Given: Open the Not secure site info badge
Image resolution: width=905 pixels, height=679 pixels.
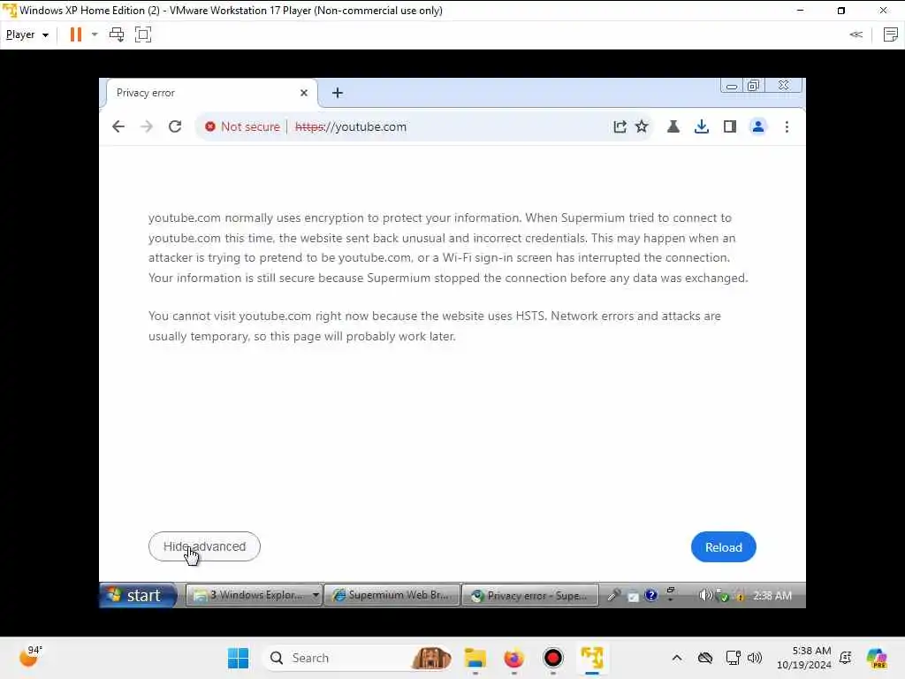Looking at the screenshot, I should (242, 126).
